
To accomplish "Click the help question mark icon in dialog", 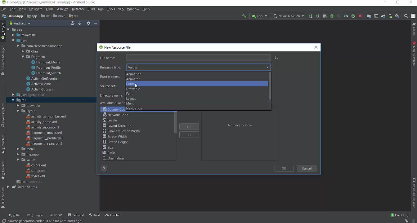I will pos(104,168).
